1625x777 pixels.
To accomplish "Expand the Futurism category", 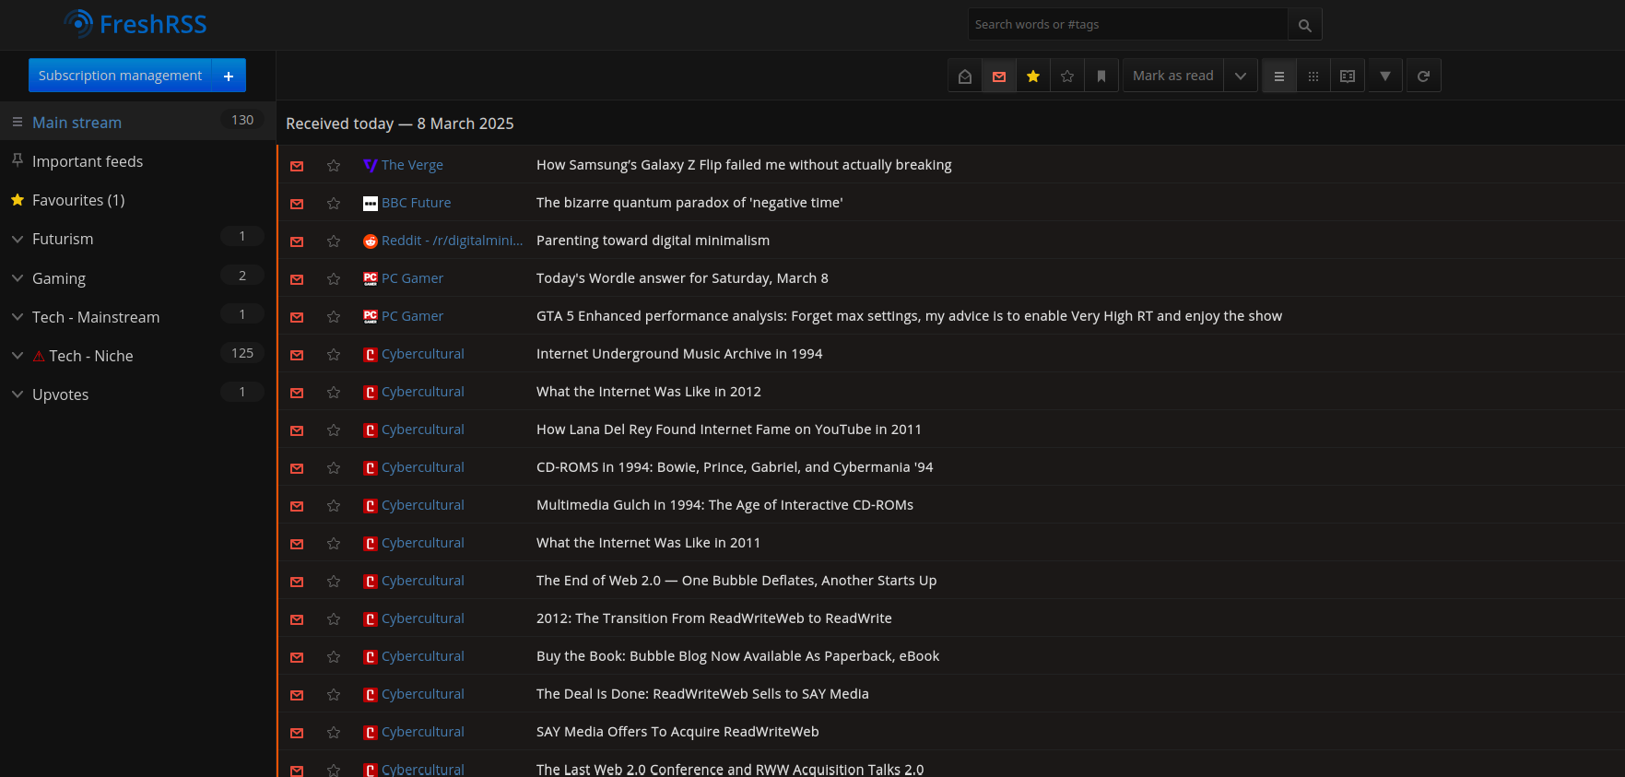I will (18, 239).
